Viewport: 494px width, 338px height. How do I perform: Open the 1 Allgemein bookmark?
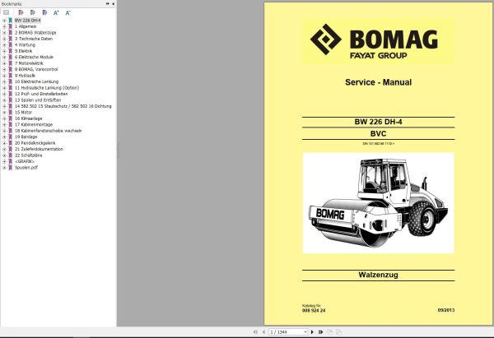[26, 26]
